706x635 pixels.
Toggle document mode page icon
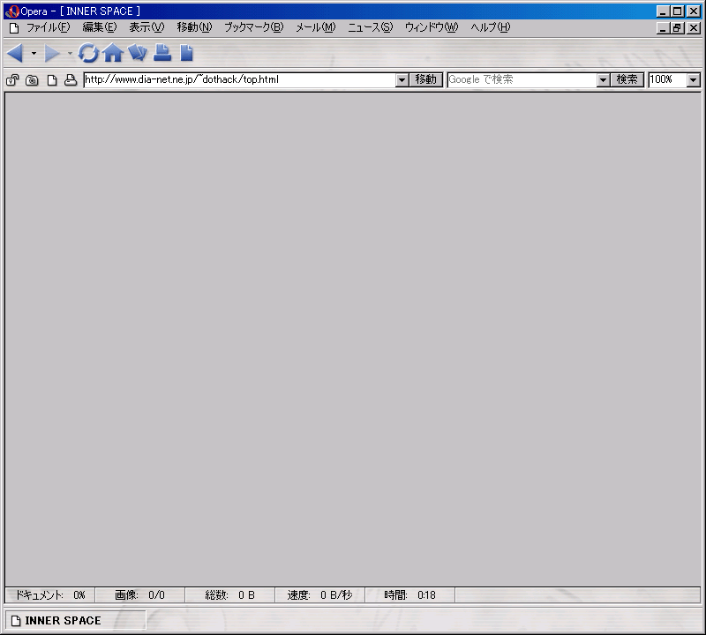[x=52, y=80]
